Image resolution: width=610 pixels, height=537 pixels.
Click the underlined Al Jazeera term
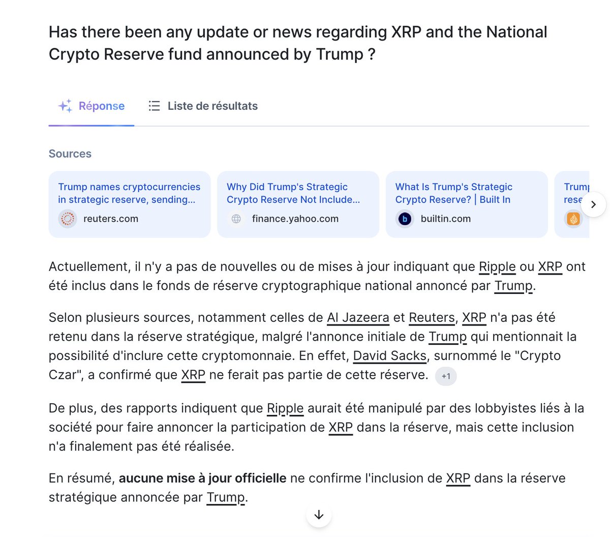click(x=358, y=318)
